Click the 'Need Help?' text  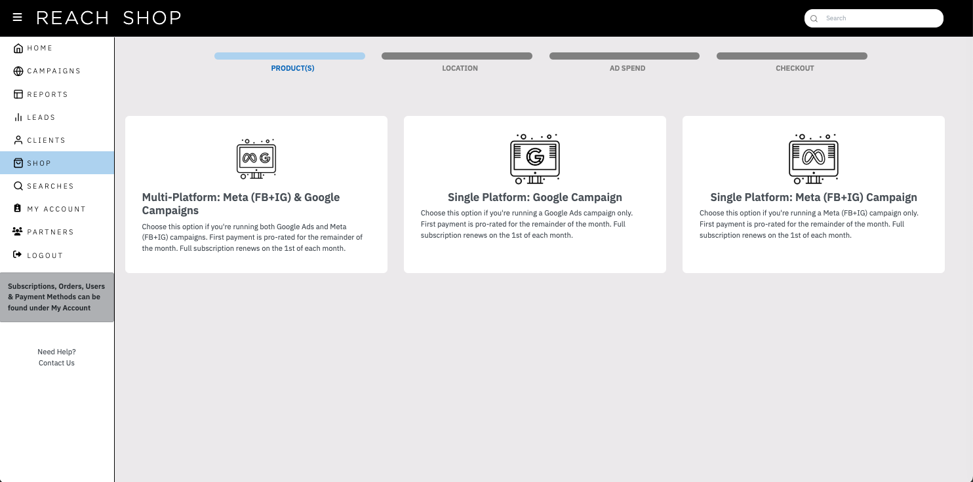[x=56, y=352]
